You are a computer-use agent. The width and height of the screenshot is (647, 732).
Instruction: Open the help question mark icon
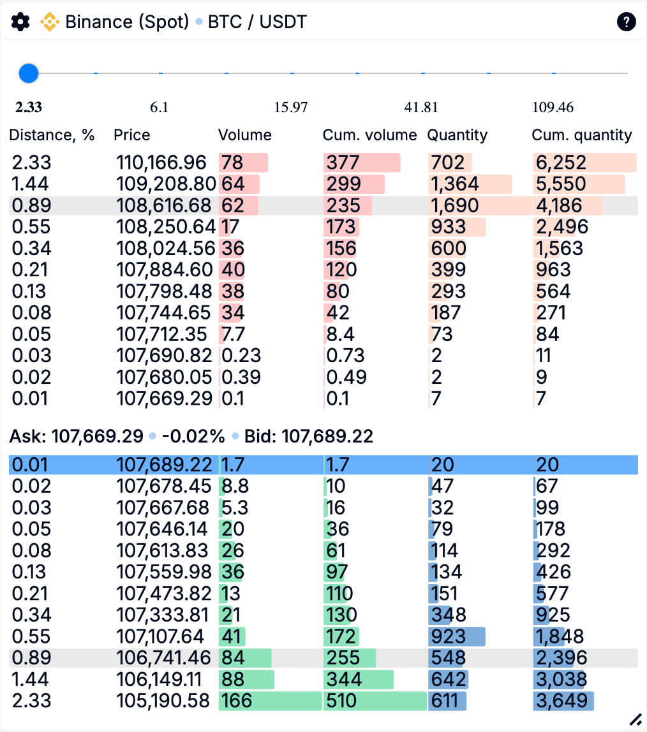(626, 22)
